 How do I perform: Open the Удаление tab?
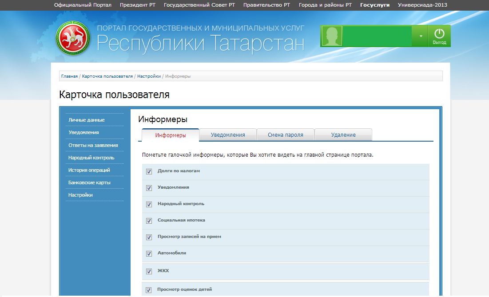[343, 135]
